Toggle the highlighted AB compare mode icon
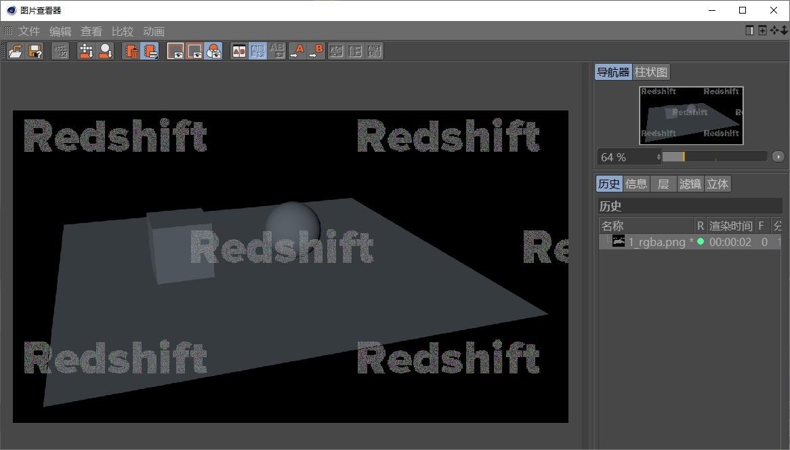 [258, 51]
